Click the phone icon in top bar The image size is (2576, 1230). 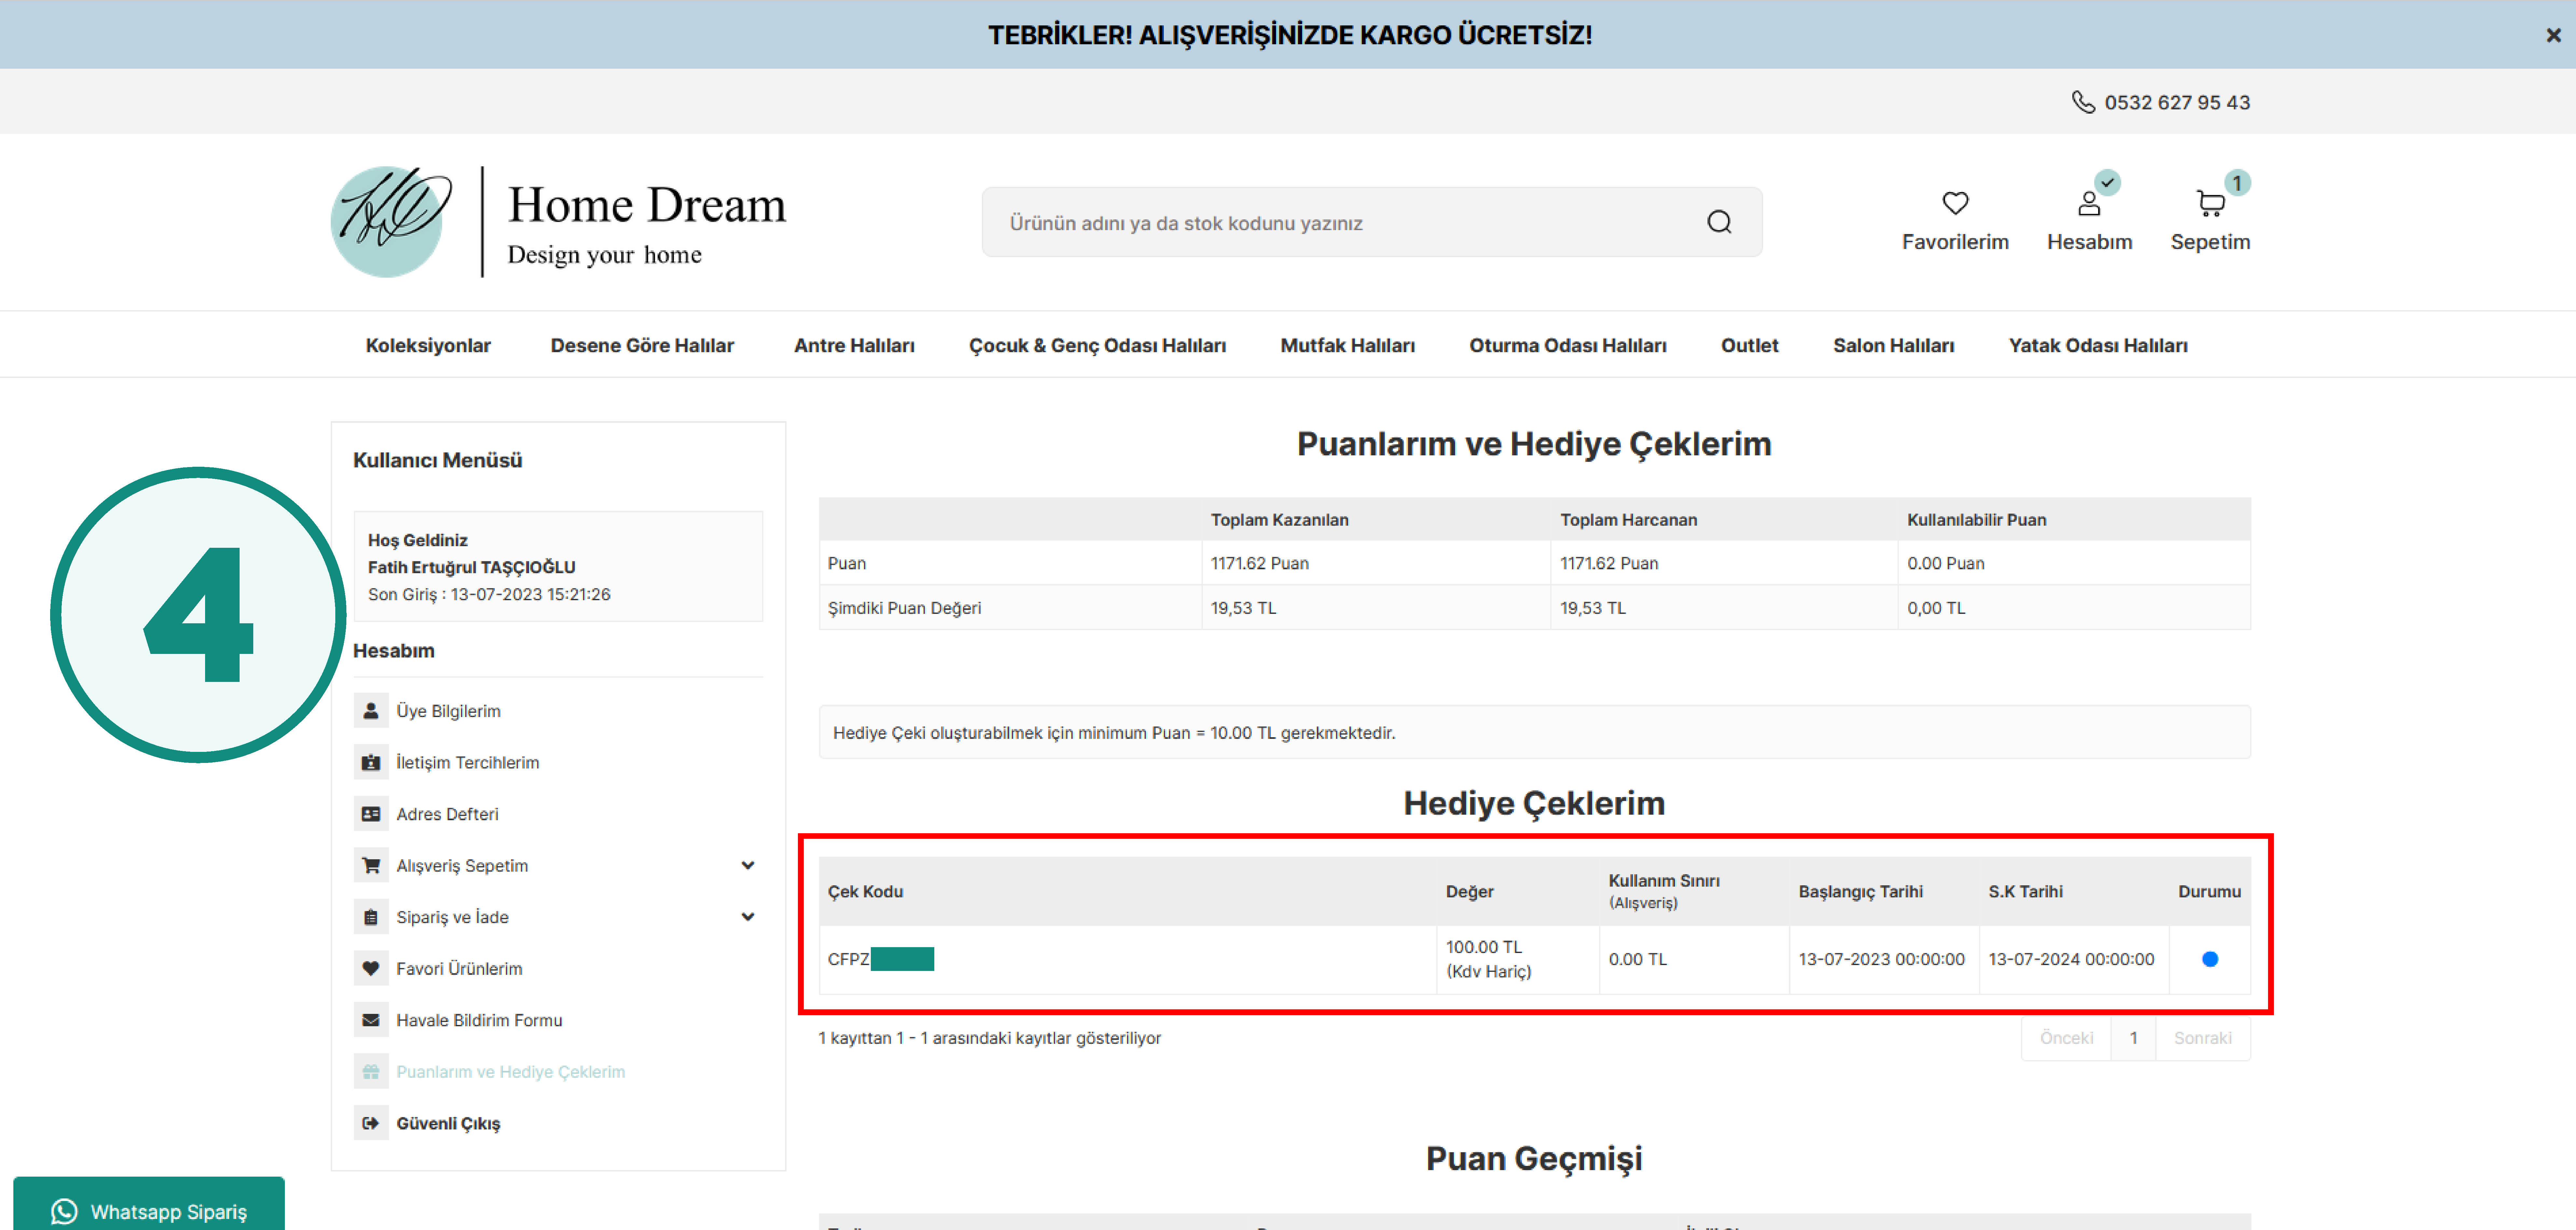tap(2083, 102)
